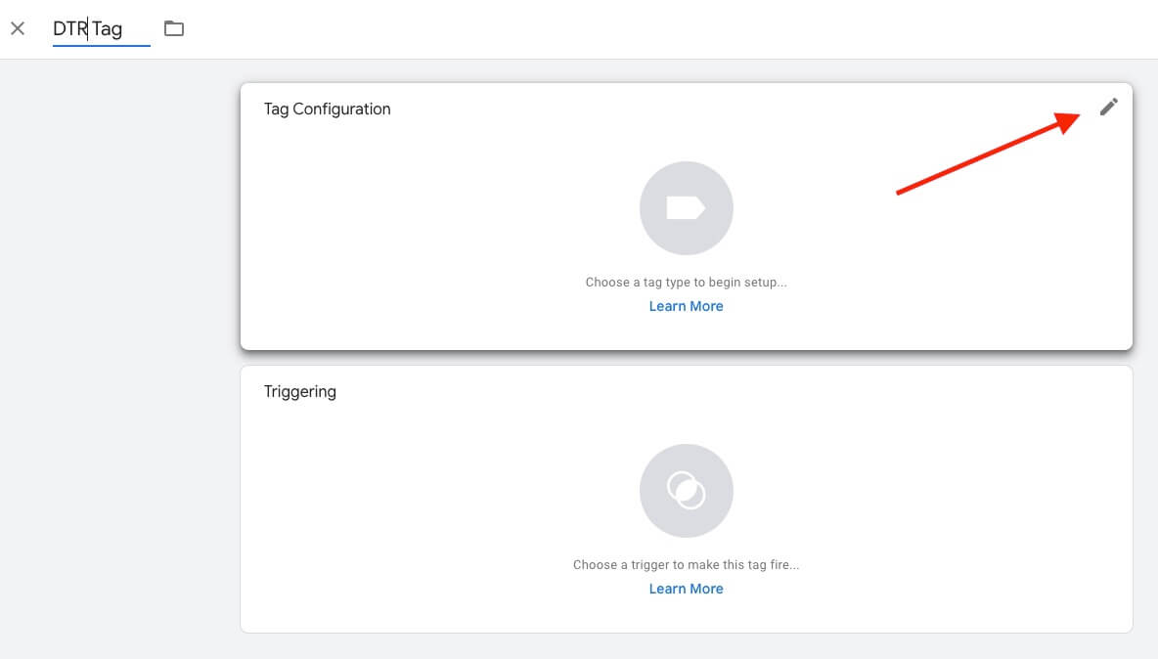This screenshot has height=659, width=1158.
Task: Dismiss the tag editor with the X icon
Action: point(18,28)
